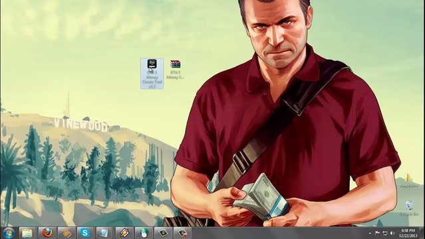Click the orange taskbar icon beside Firefox

tap(67, 233)
